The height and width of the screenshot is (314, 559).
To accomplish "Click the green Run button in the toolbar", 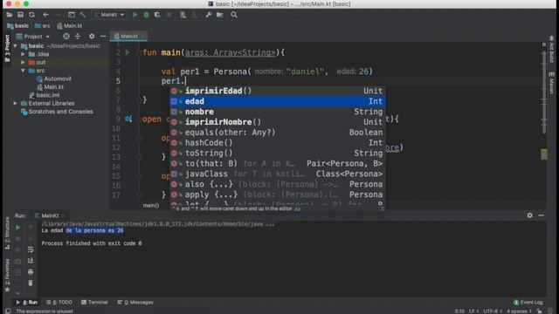I will (135, 15).
